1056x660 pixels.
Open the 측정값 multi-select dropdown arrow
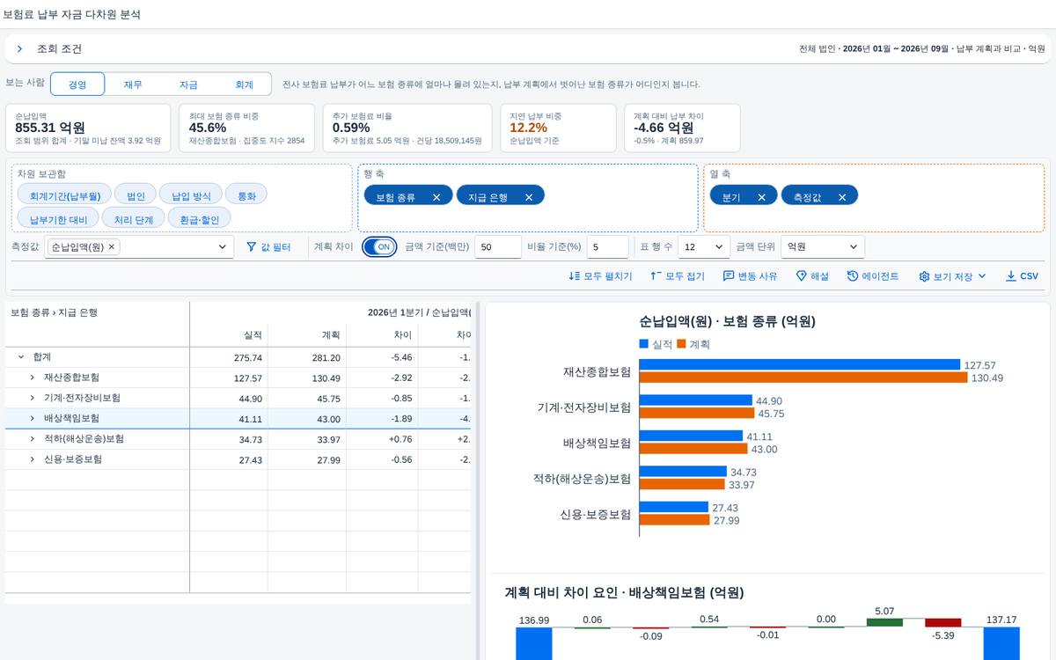[222, 247]
